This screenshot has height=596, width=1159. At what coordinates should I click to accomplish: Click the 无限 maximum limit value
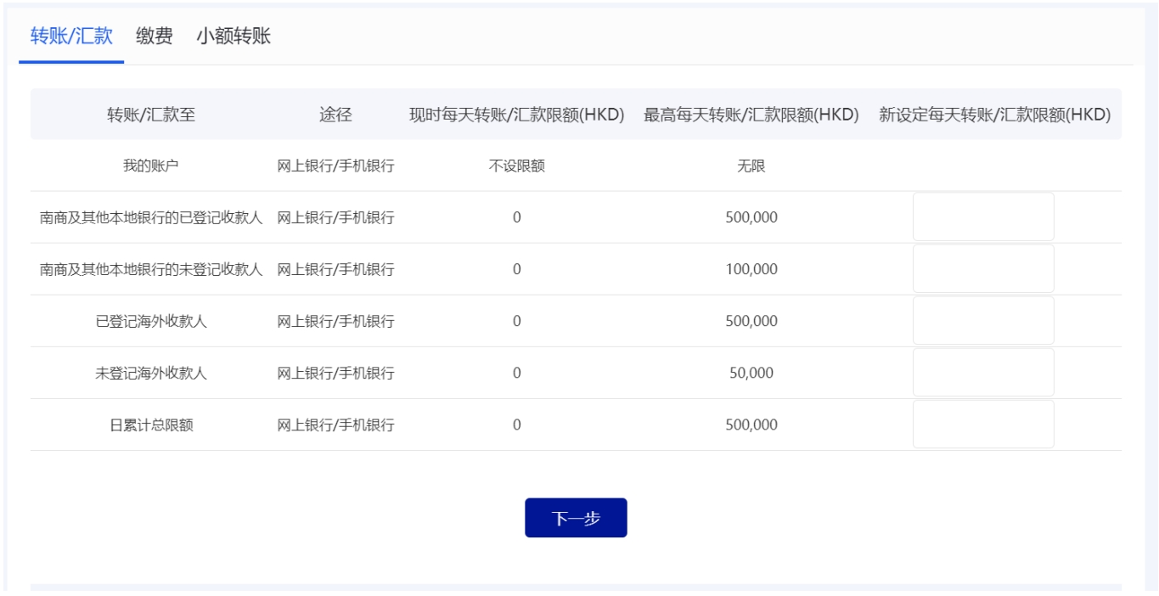click(751, 166)
